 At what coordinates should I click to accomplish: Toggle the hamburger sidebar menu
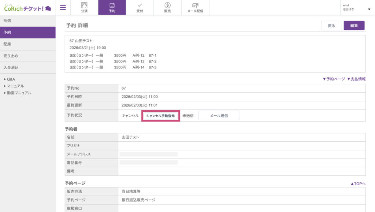tap(63, 7)
